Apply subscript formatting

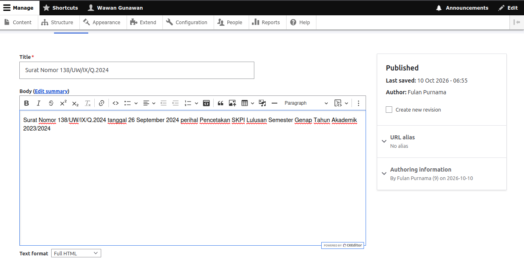pyautogui.click(x=75, y=103)
